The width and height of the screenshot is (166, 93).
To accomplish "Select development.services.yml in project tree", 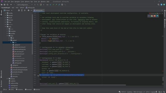I will pos(20,67).
